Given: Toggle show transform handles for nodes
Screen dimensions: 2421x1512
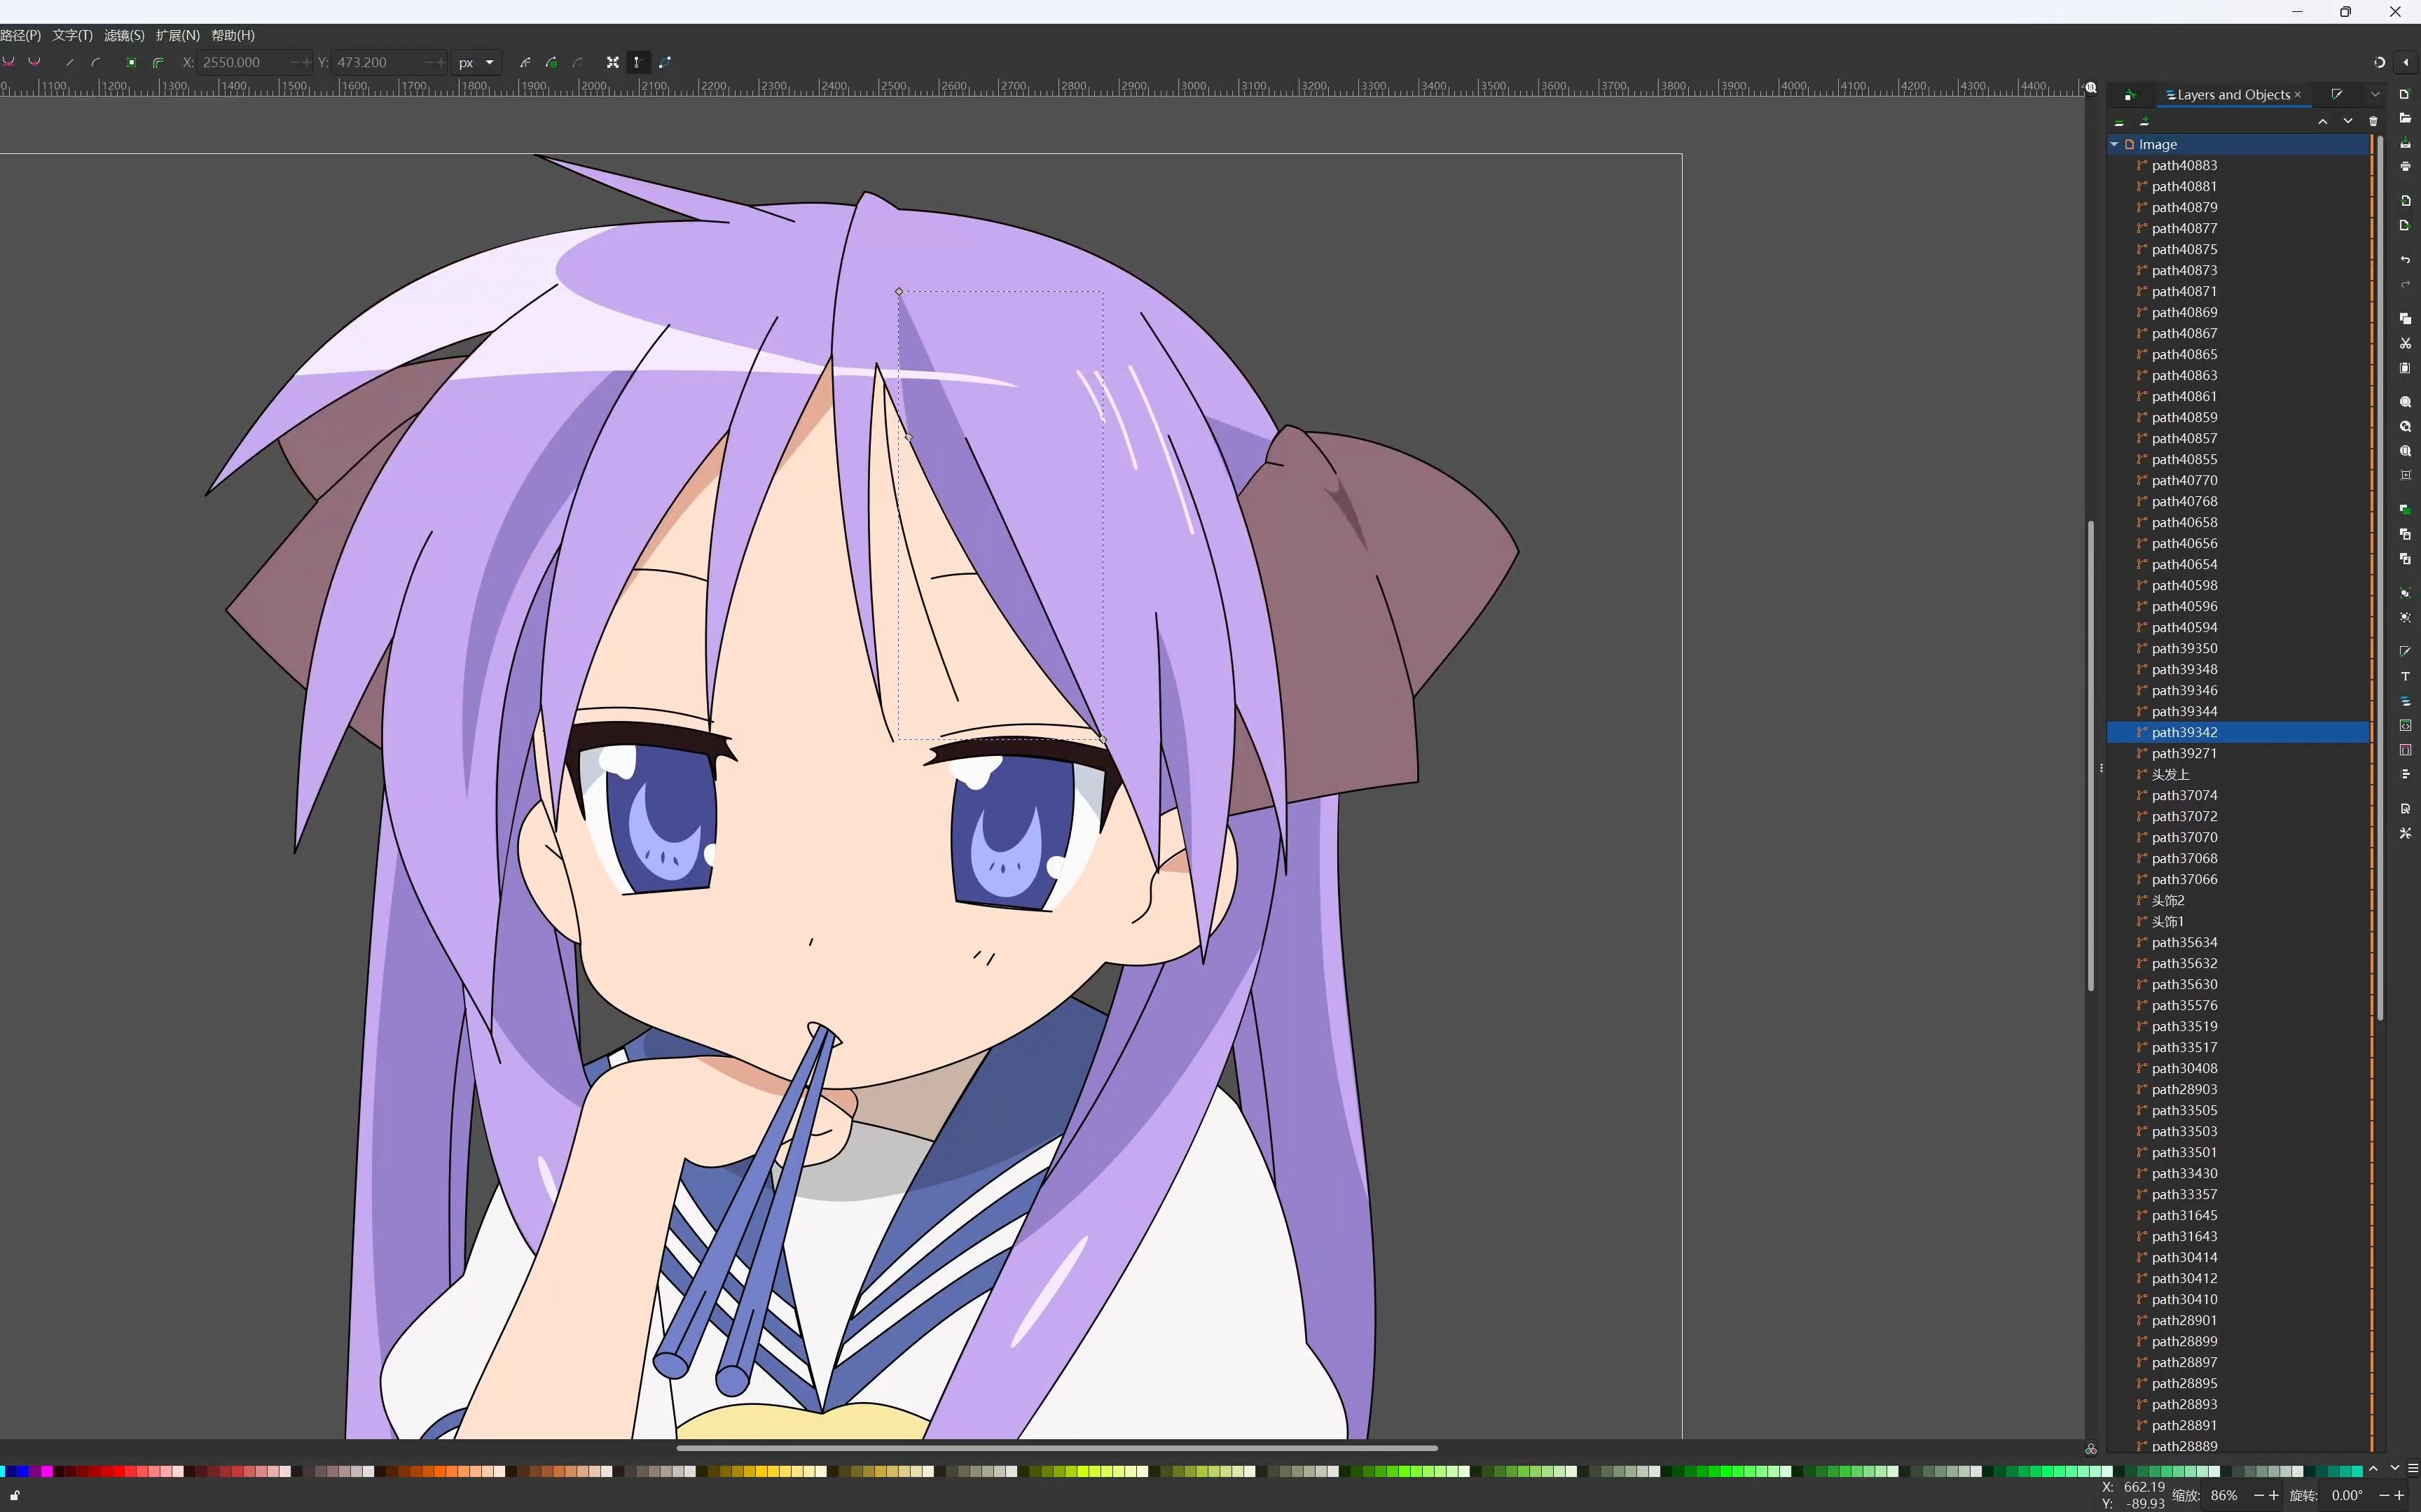Looking at the screenshot, I should click(612, 62).
